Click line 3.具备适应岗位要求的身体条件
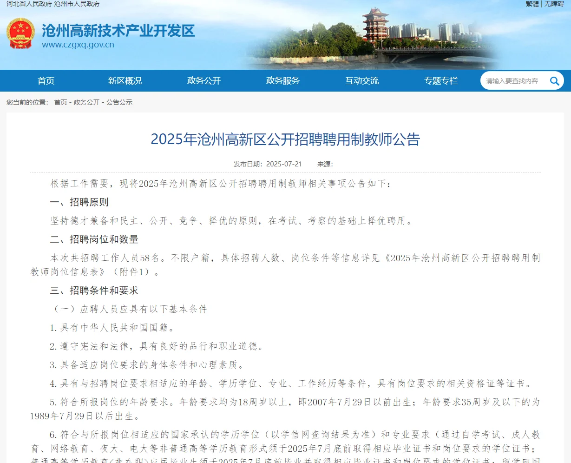This screenshot has height=463, width=571. coord(148,365)
